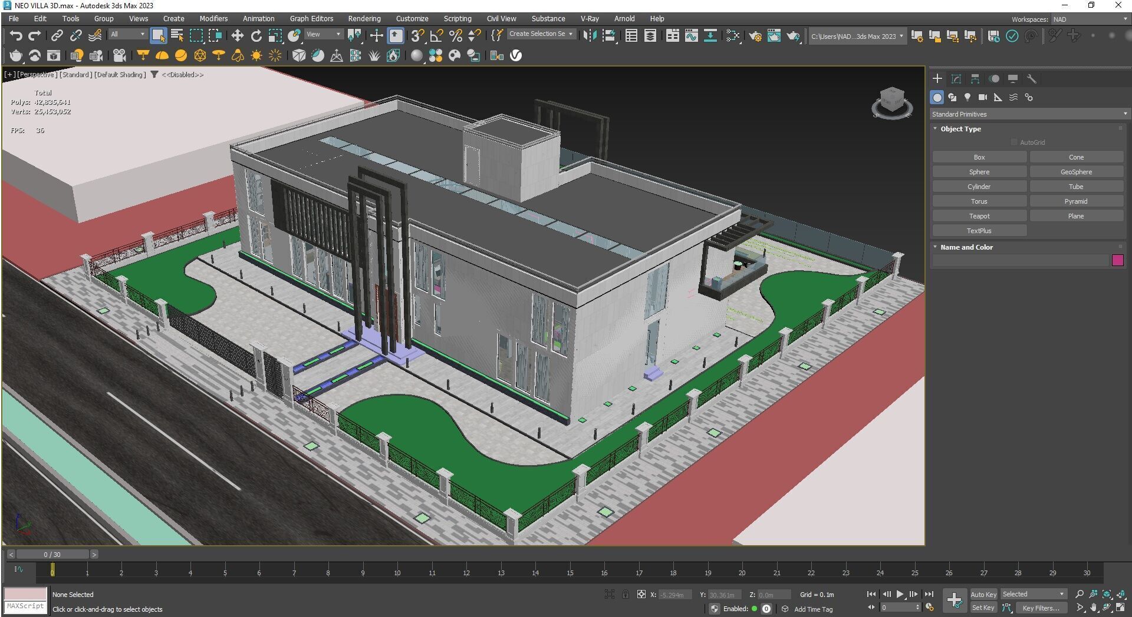
Task: Click the Undo arrow icon
Action: [x=15, y=36]
